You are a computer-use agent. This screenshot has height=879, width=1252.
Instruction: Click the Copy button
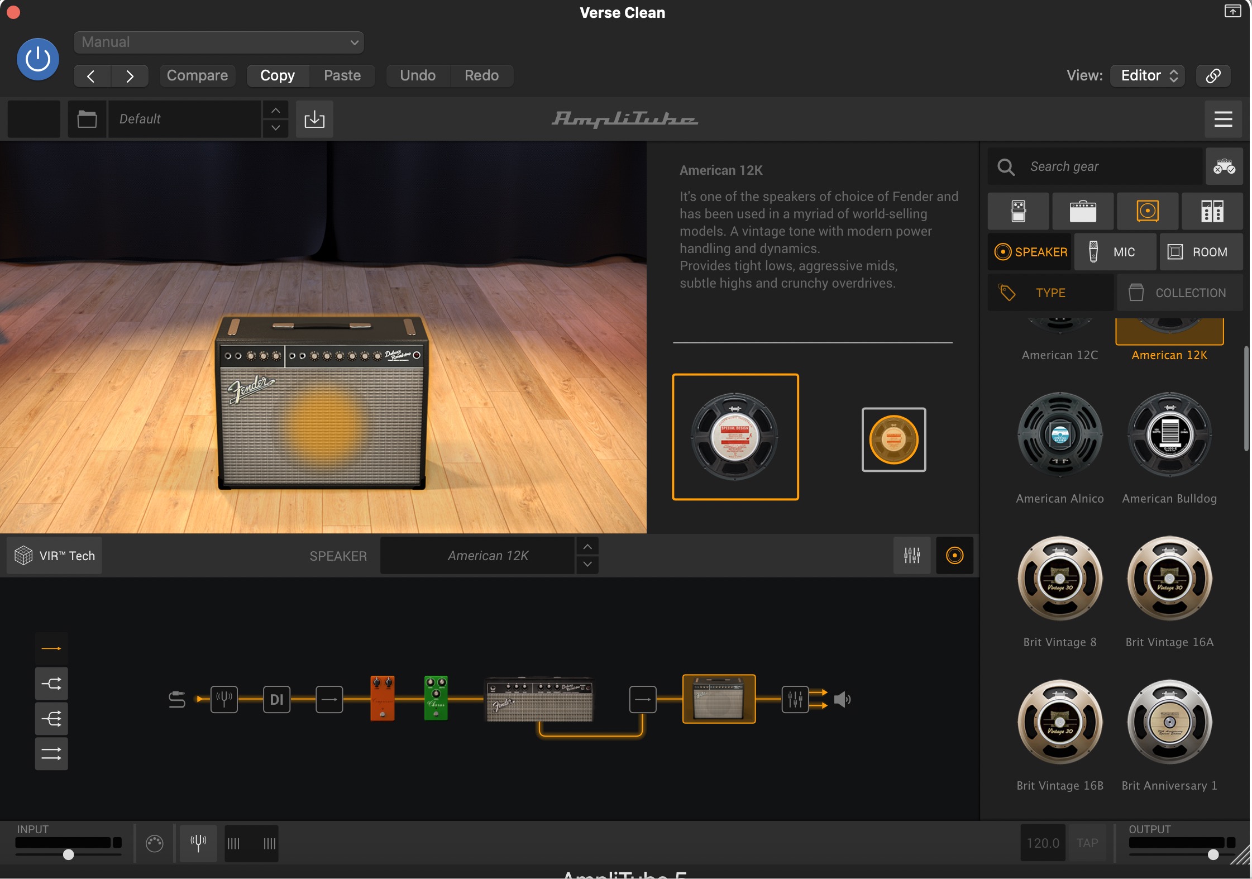click(278, 76)
